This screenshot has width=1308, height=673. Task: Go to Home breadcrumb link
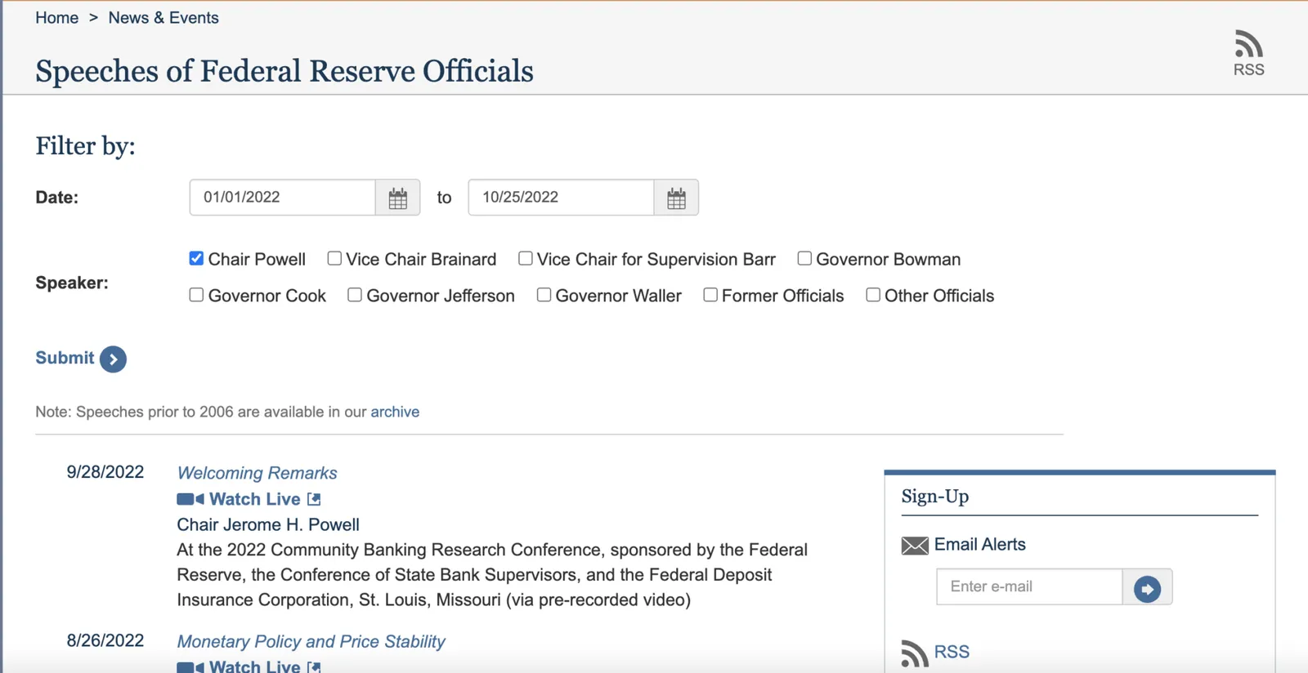point(56,18)
